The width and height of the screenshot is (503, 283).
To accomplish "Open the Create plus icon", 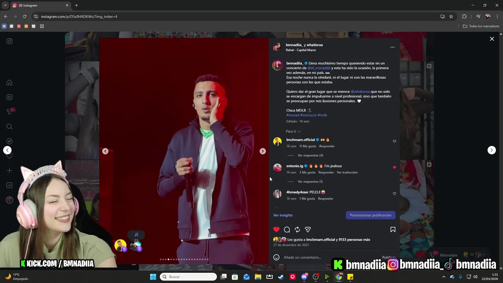I will pyautogui.click(x=9, y=171).
